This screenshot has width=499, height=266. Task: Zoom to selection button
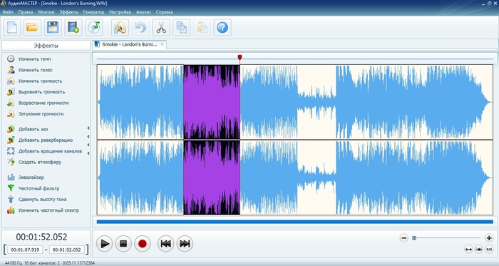[x=479, y=250]
